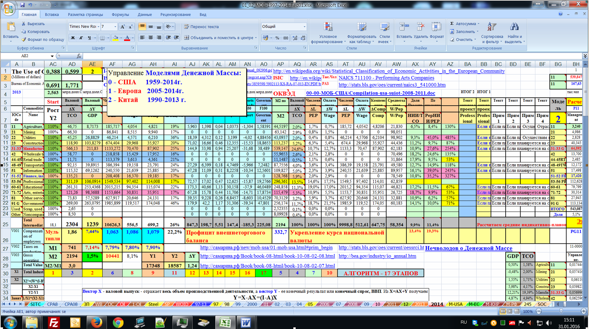589x329 pixels.
Task: Click the insert function fx icon
Action: (79, 56)
